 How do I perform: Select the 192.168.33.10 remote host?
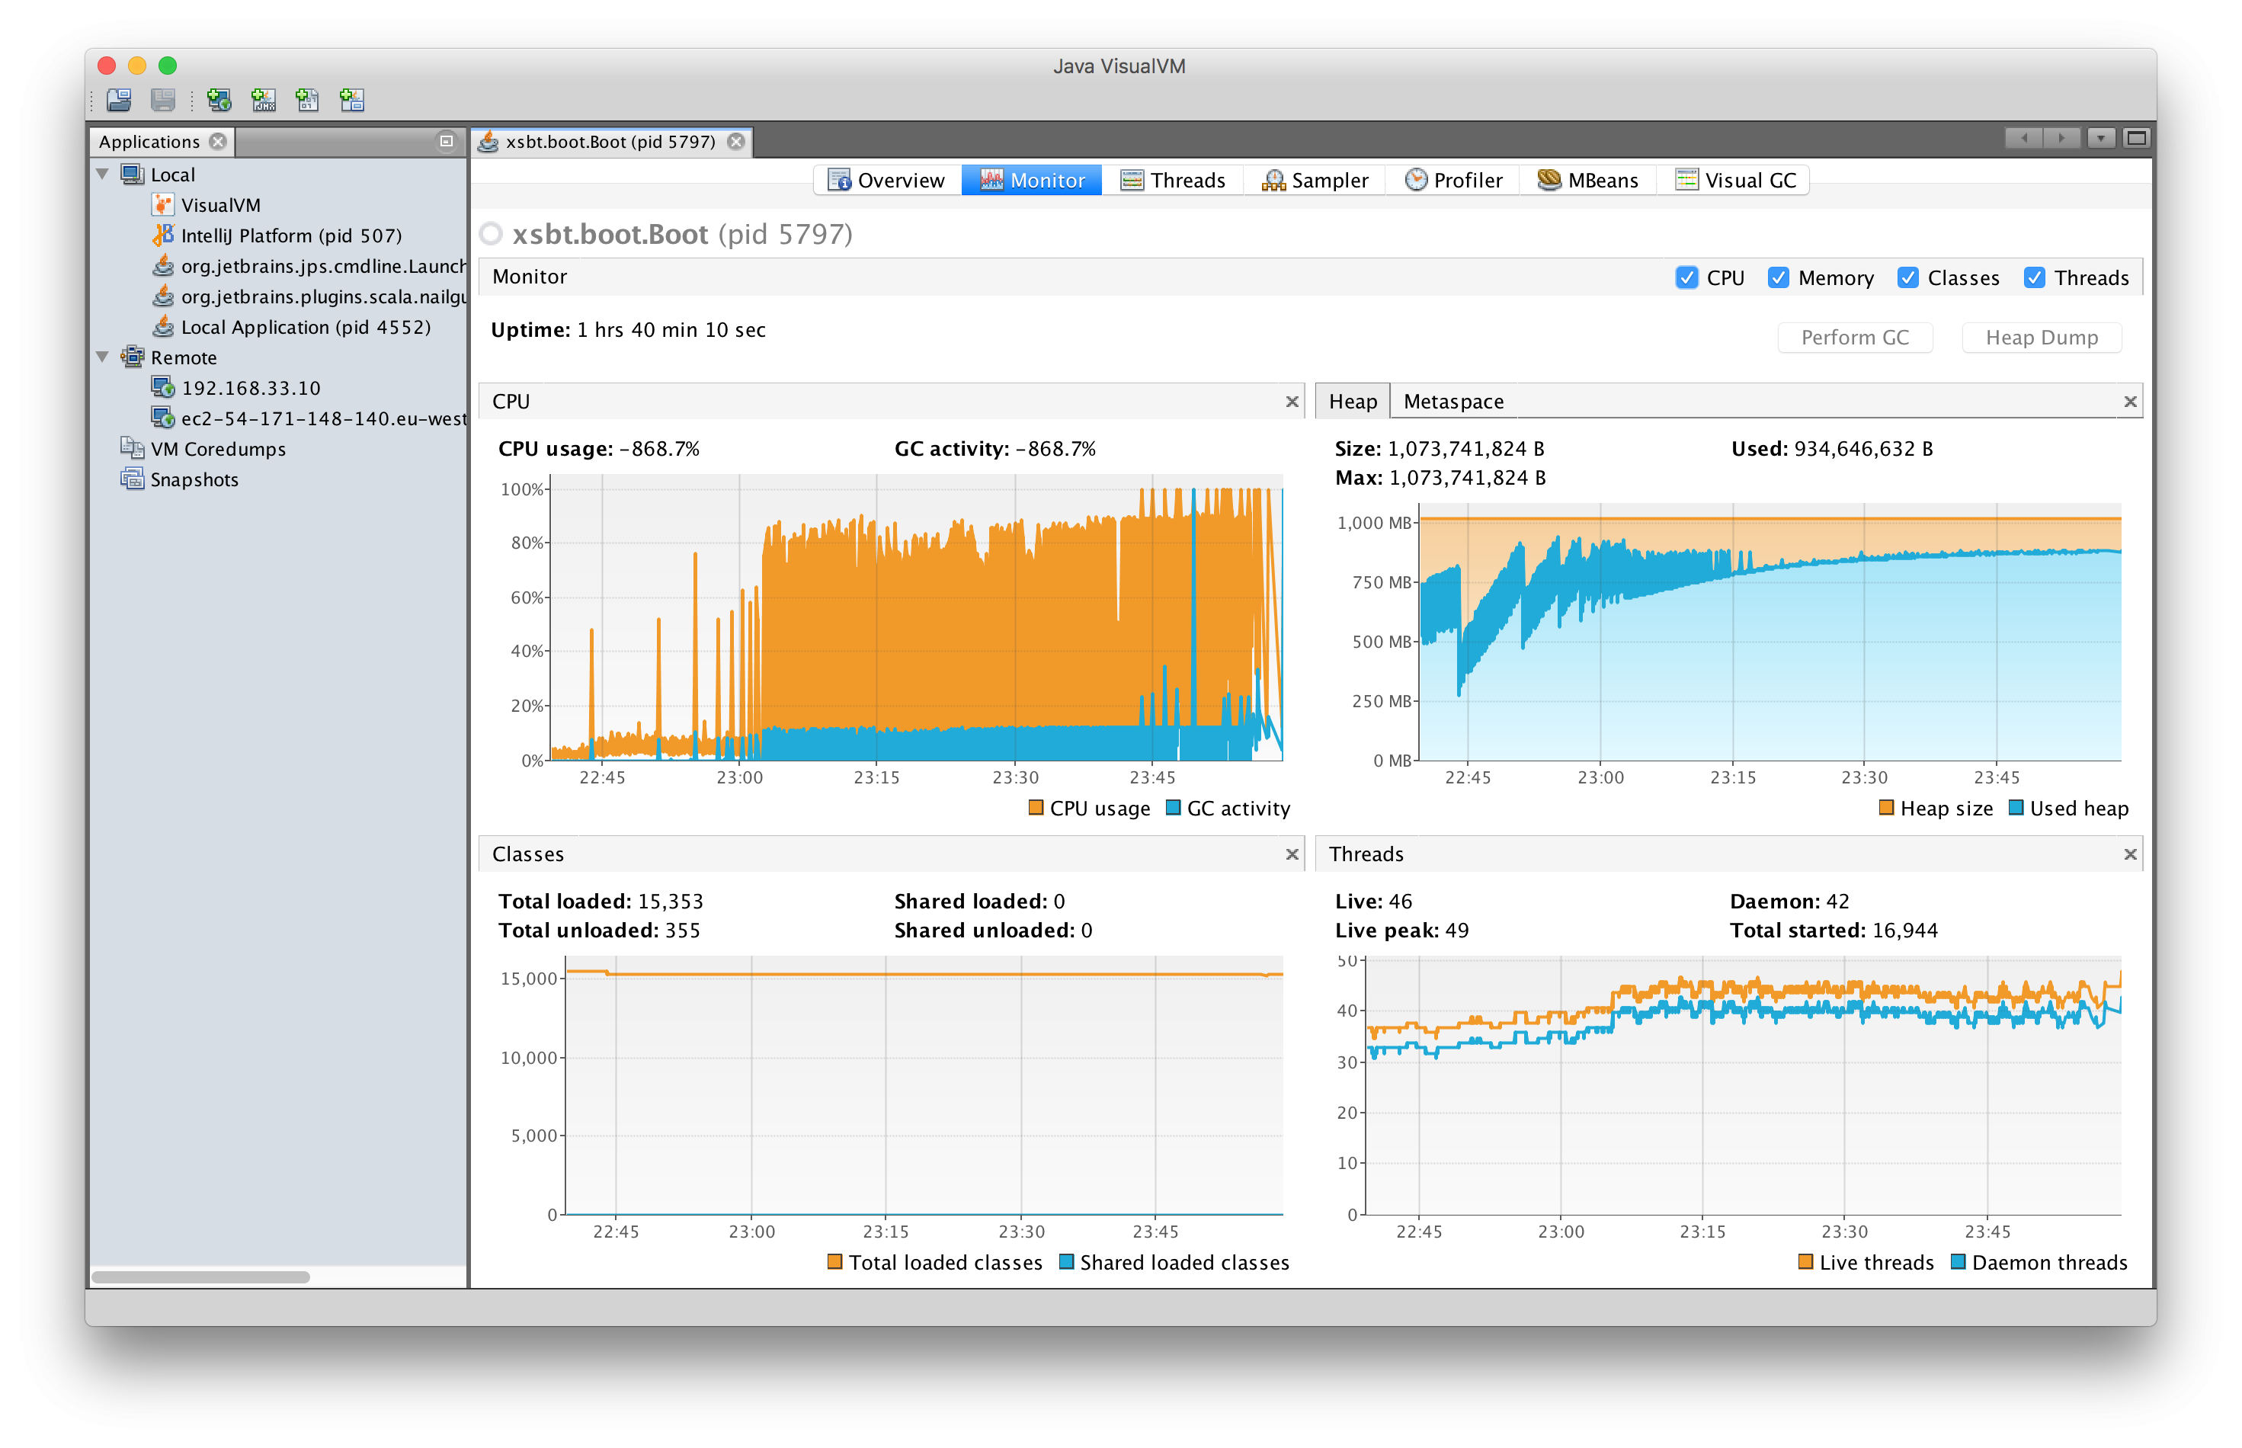coord(251,387)
